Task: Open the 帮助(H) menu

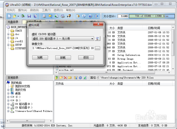Action: pos(70,10)
